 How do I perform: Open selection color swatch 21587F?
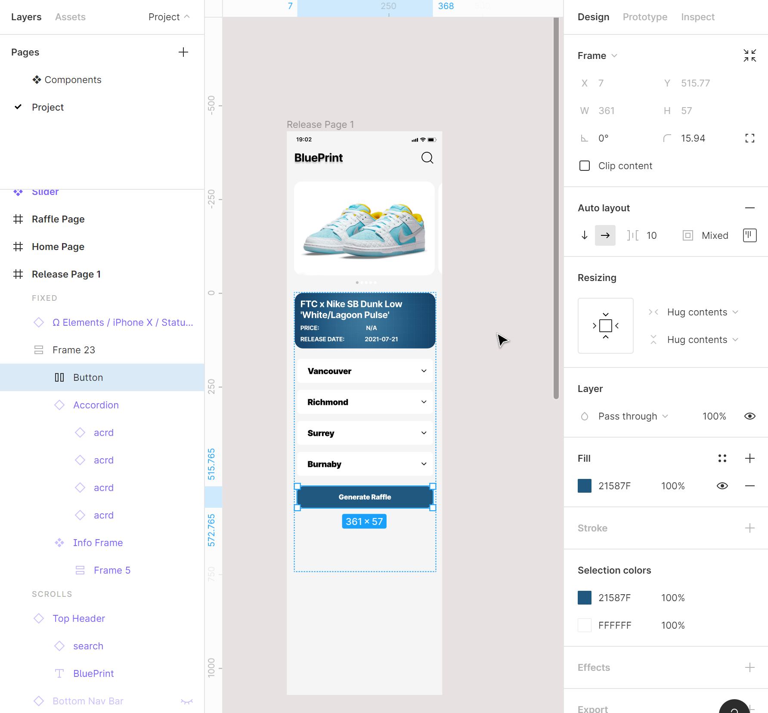(x=584, y=598)
